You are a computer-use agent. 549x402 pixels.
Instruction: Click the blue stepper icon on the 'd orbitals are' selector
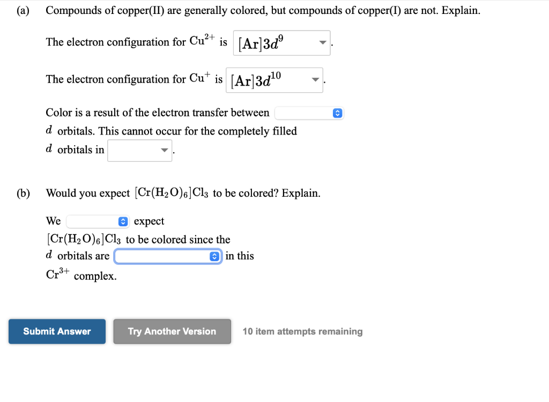pos(214,256)
